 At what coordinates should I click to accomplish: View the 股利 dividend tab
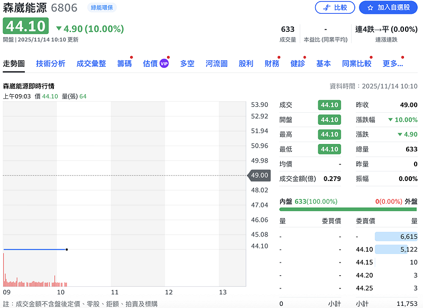pos(245,63)
